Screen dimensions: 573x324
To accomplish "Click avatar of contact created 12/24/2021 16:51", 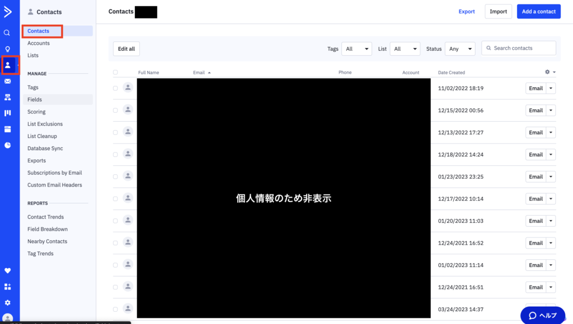I will [128, 287].
